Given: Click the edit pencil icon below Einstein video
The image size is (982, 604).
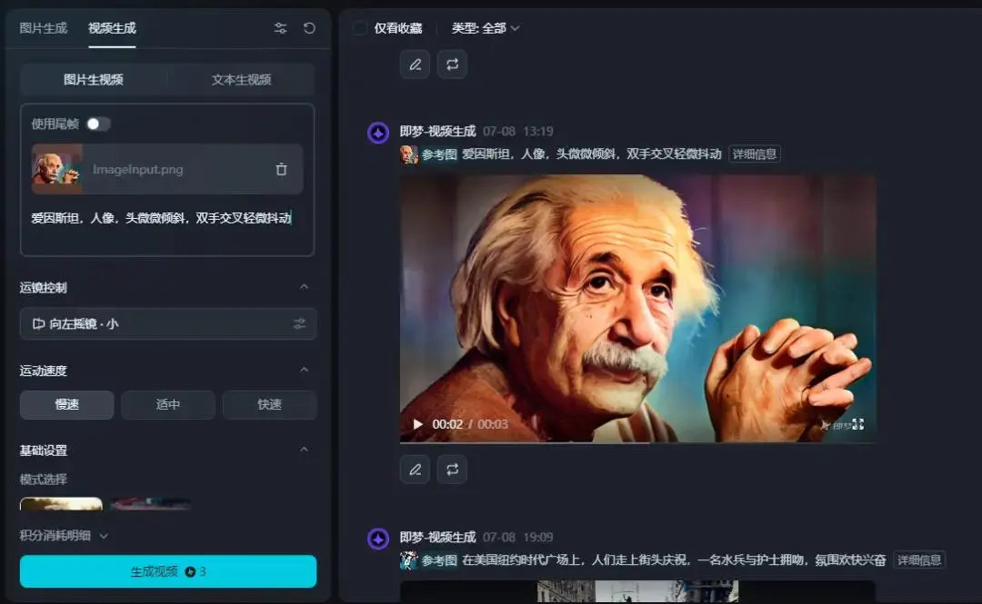Looking at the screenshot, I should [x=415, y=470].
